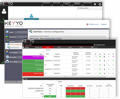Click the Home icon in the admin sidebar
Screen dimensions: 120x99
tap(7, 32)
